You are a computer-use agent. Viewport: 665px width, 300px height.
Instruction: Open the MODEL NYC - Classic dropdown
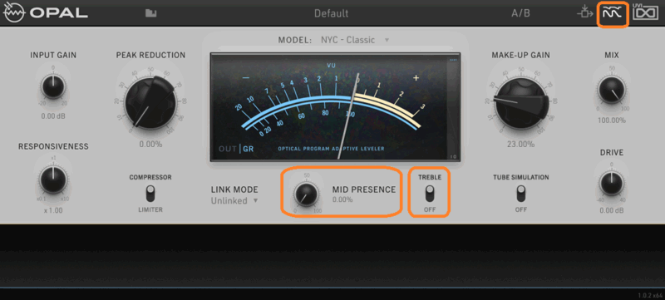pyautogui.click(x=355, y=40)
